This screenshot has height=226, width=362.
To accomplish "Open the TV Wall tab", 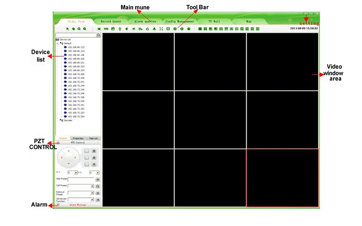I will pos(214,21).
